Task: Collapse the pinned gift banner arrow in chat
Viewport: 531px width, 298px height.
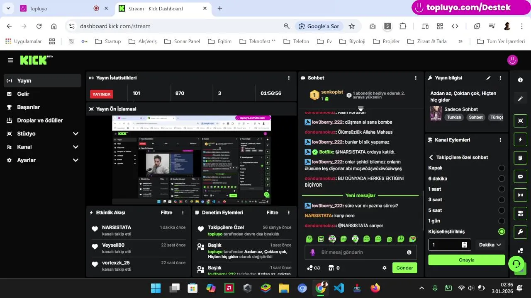Action: coord(360,108)
